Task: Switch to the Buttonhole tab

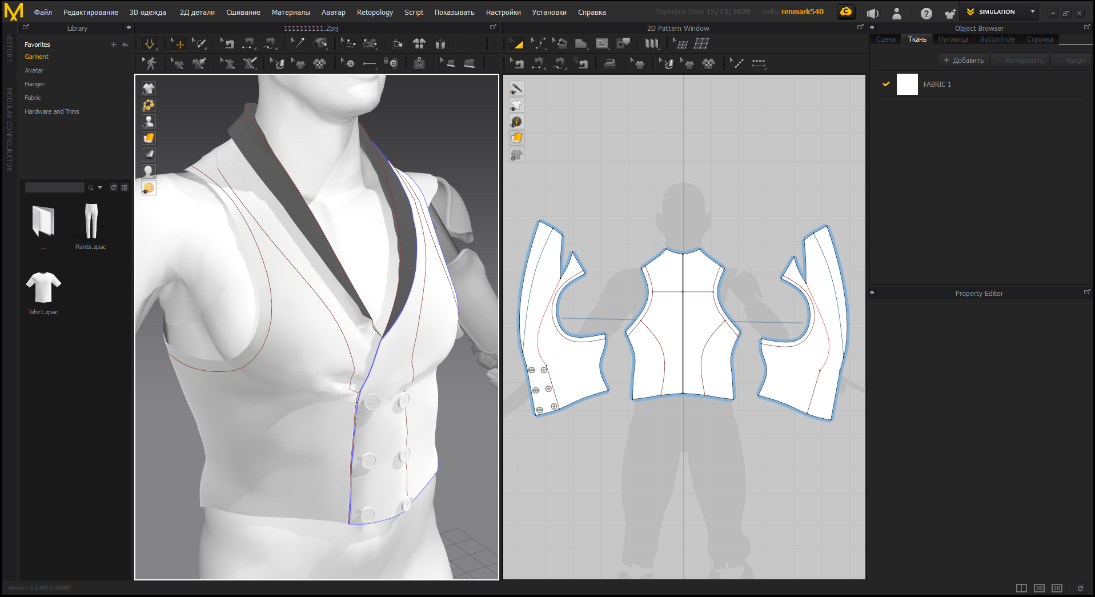Action: [997, 39]
